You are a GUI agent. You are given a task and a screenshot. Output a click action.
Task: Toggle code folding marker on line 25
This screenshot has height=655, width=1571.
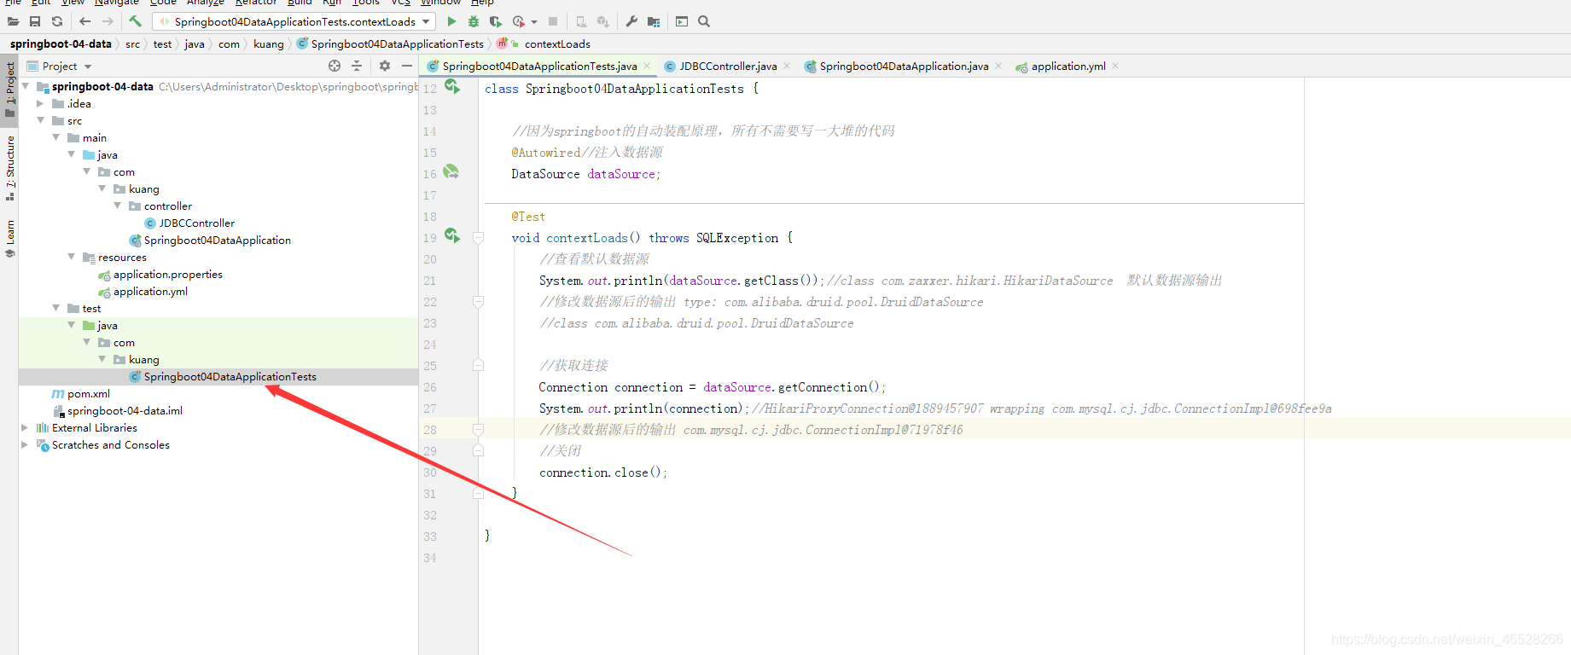(x=479, y=366)
